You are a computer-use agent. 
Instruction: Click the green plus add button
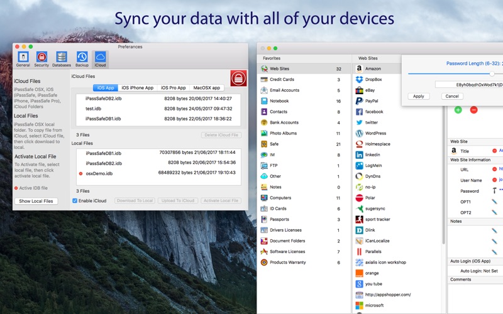(x=458, y=110)
